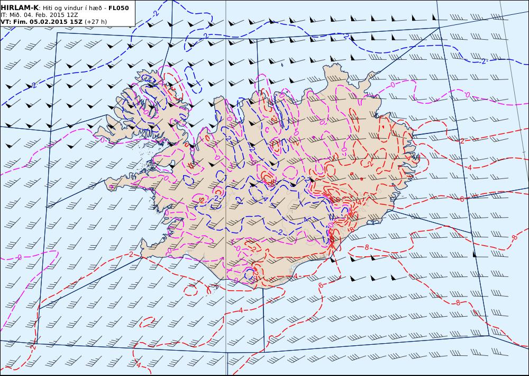The height and width of the screenshot is (376, 529).
Task: Click the 'VT: Fim. 05.02.2015 15Z' valid time
Action: coord(41,22)
